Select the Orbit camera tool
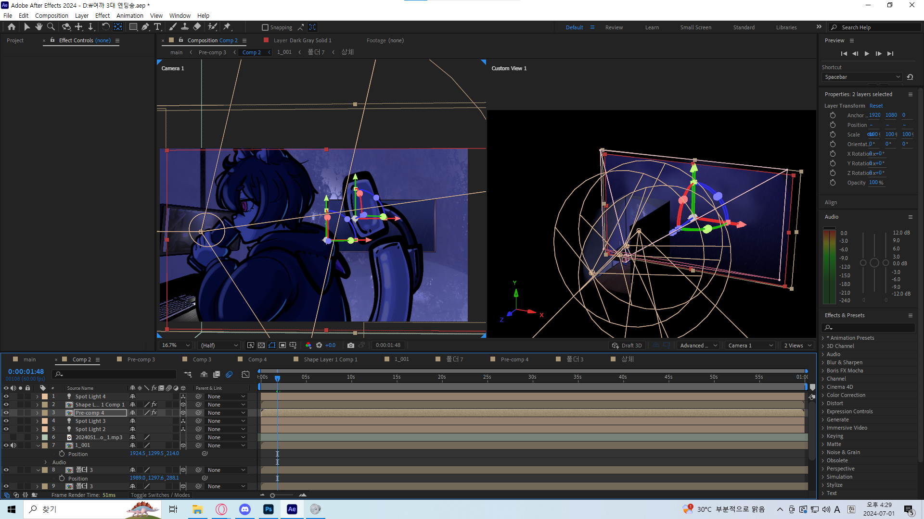This screenshot has width=924, height=519. [66, 27]
